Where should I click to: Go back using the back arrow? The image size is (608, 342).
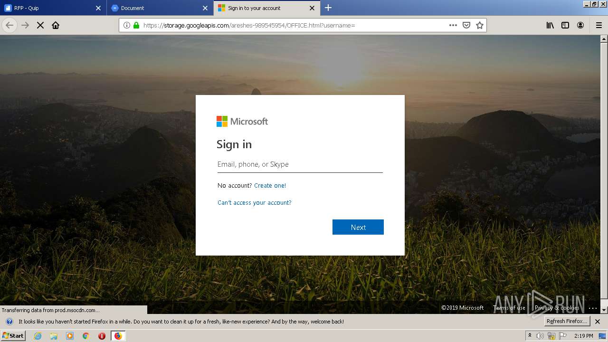[x=9, y=25]
